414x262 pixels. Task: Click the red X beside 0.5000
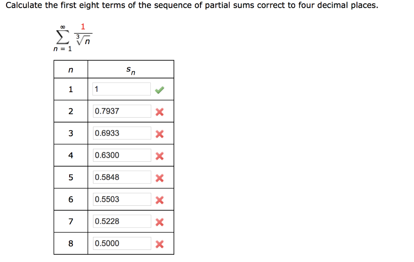[x=159, y=243]
